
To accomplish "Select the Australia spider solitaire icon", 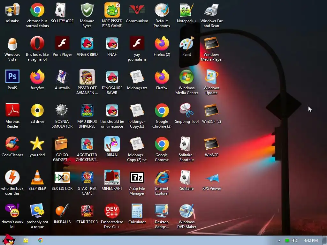I will click(x=62, y=77).
